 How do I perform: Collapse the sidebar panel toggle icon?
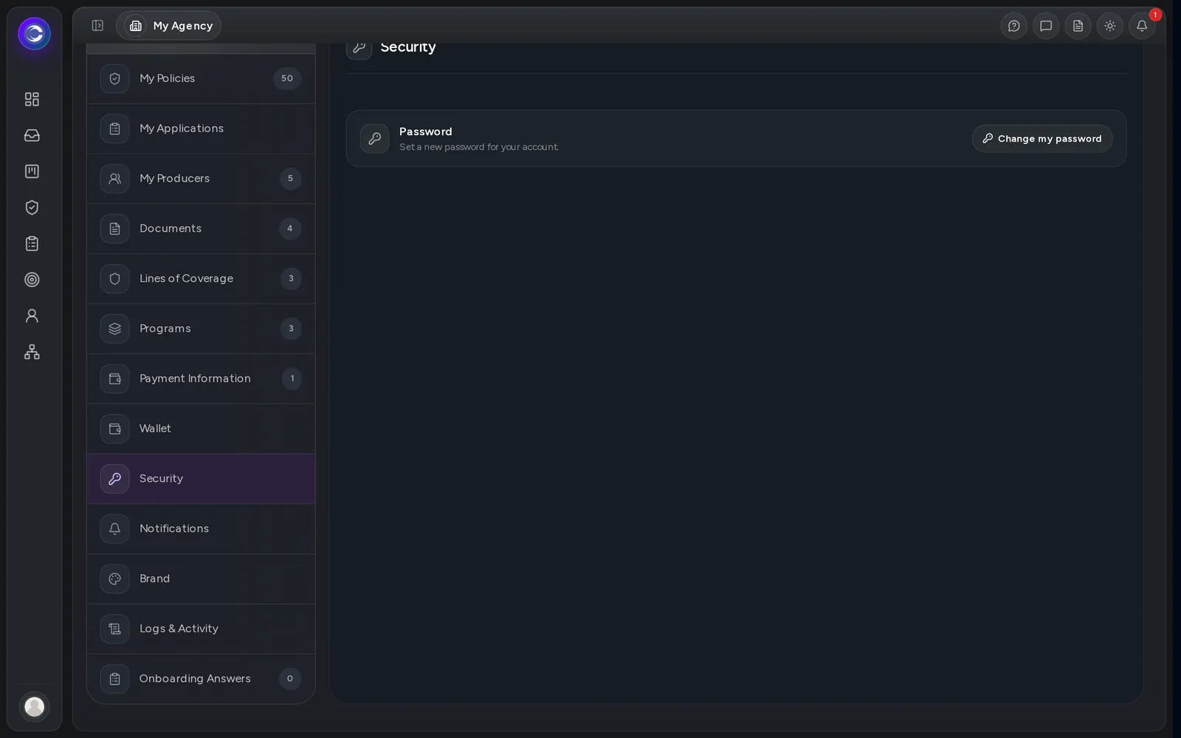pyautogui.click(x=97, y=26)
